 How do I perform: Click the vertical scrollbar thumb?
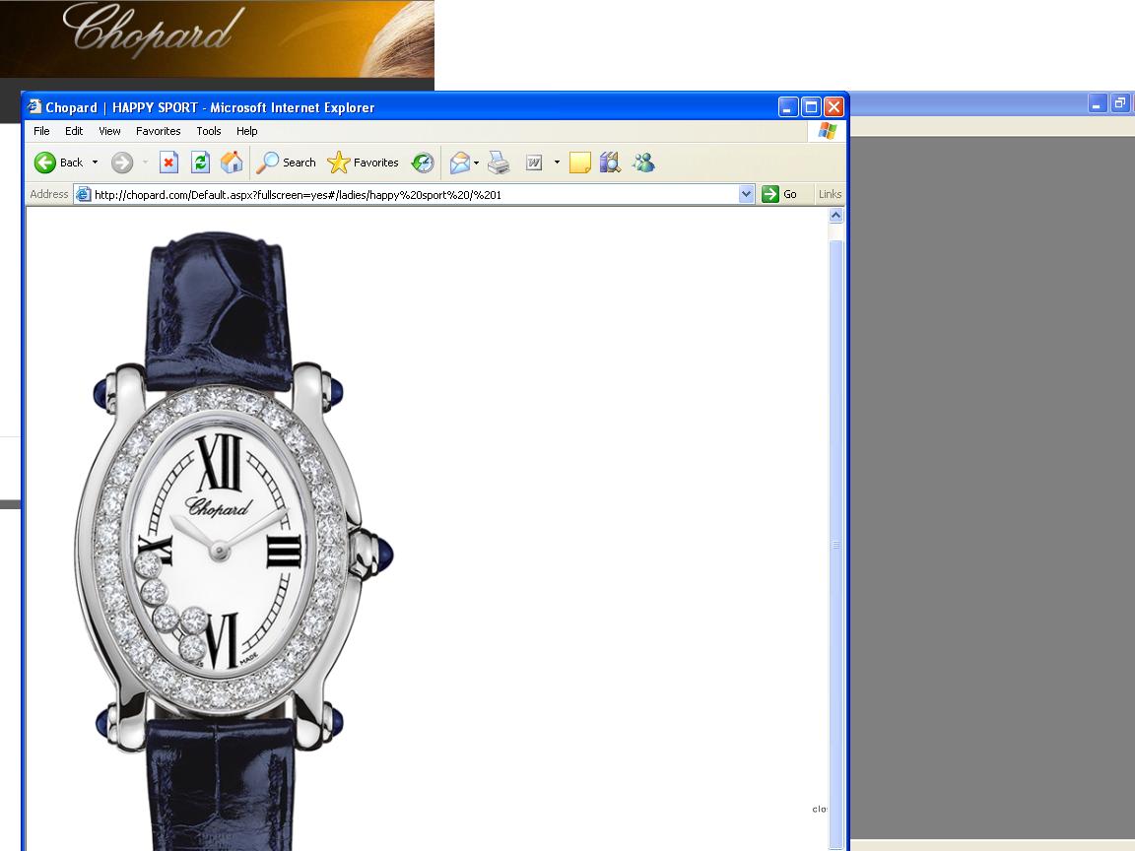tap(836, 543)
